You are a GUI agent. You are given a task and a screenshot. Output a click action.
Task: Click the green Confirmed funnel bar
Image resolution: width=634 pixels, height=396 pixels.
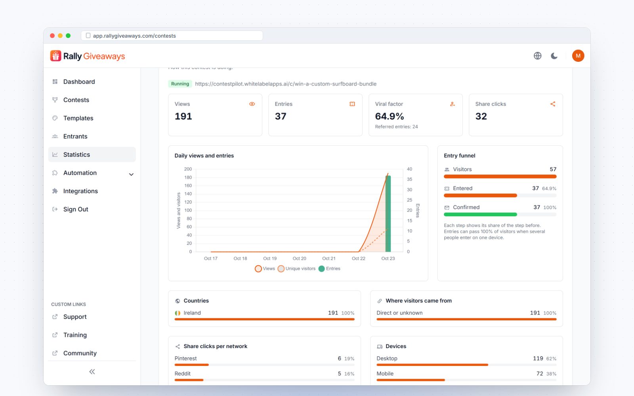point(480,215)
